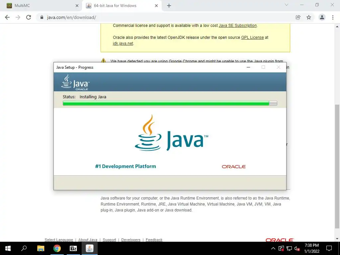
Task: Click the padlock site info icon
Action: 42,17
